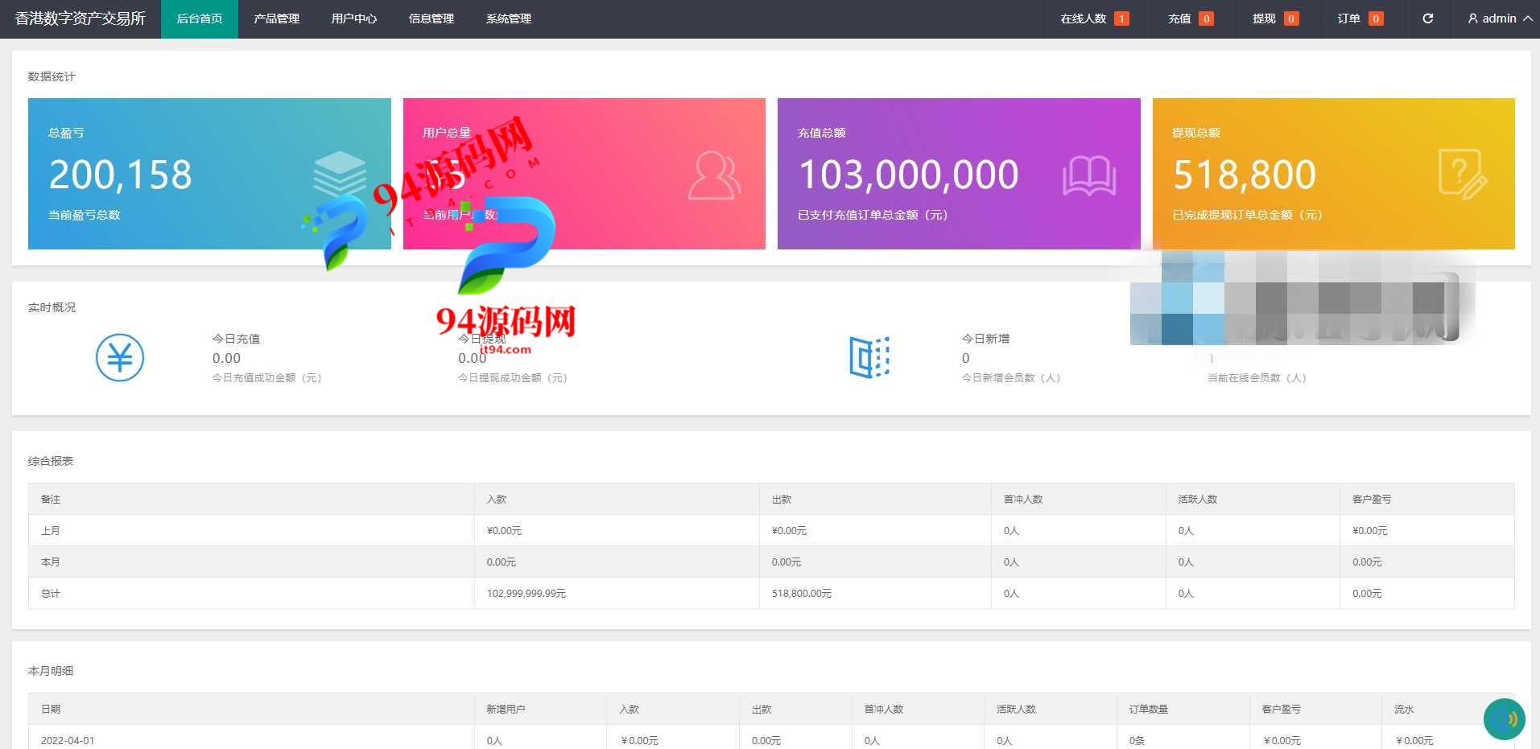Click 当前在线会员数（人） caption
Image resolution: width=1540 pixels, height=749 pixels.
(1257, 377)
